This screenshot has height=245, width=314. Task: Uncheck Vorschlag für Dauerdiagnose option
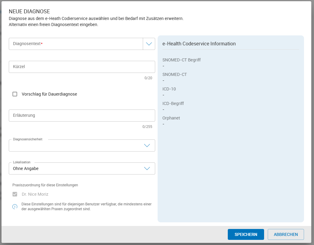15,94
